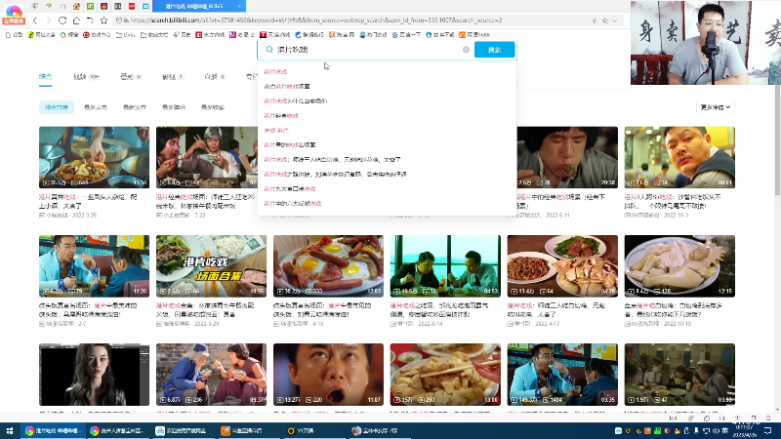781x439 pixels.
Task: Open the video thumbnail with duration 11:34
Action: click(x=94, y=157)
